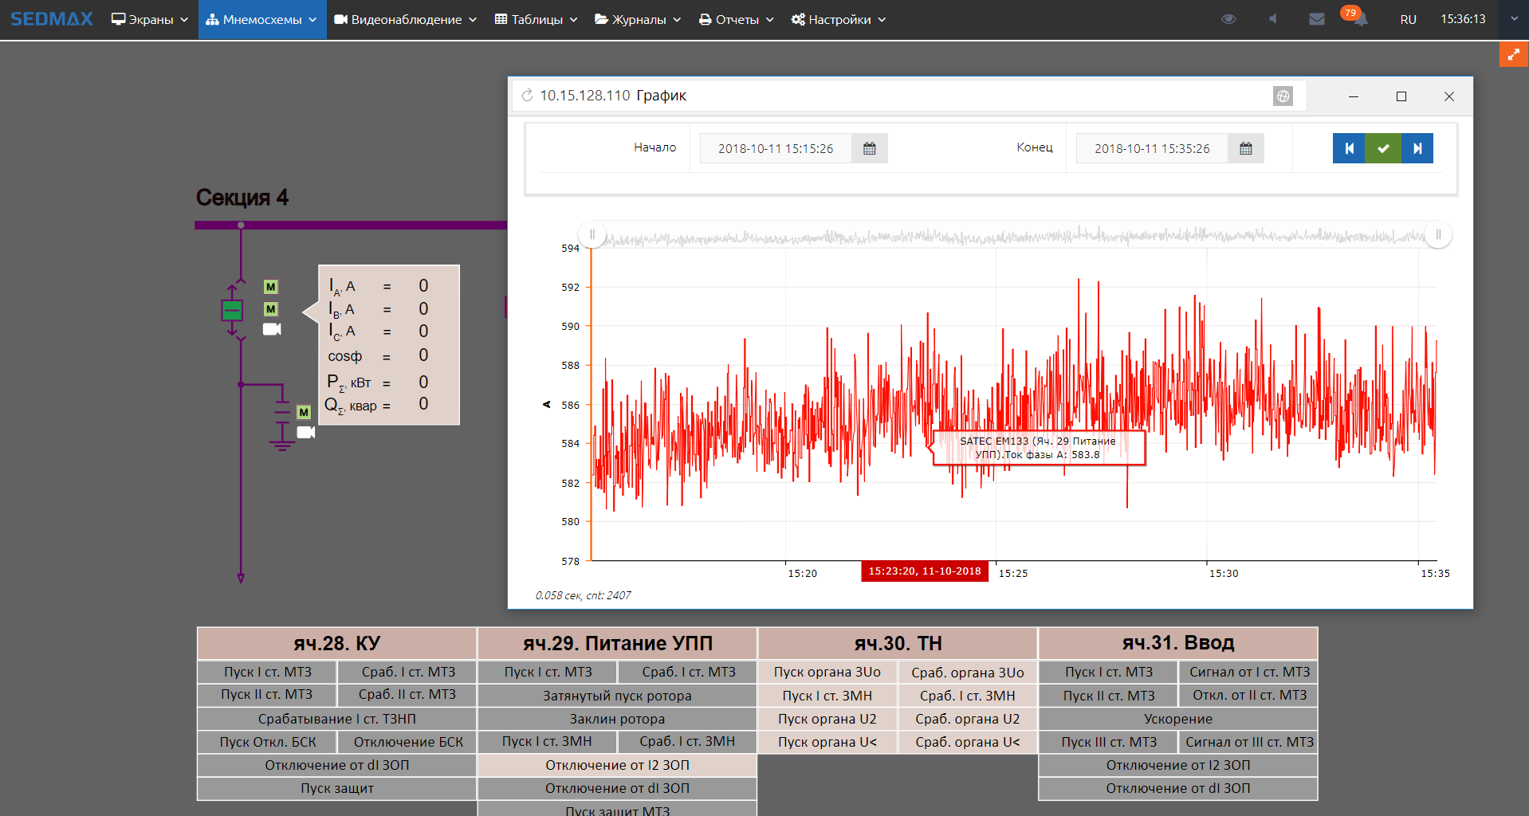Jump to previous time interval

[1349, 148]
